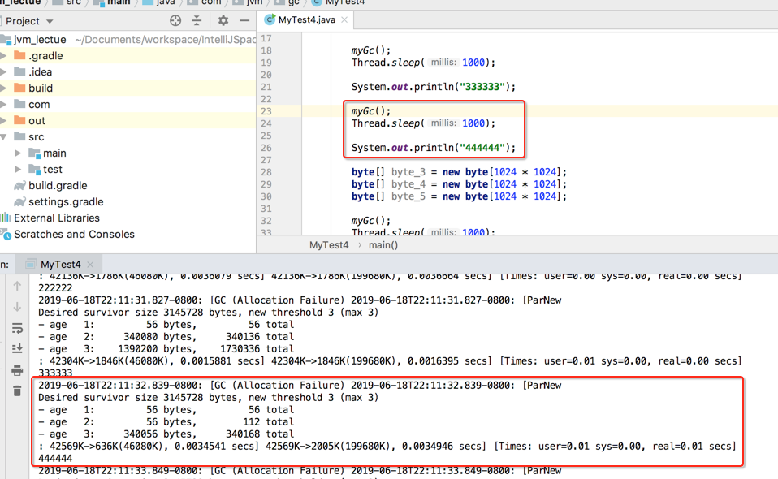Click main() in editor breadcrumb

(383, 245)
